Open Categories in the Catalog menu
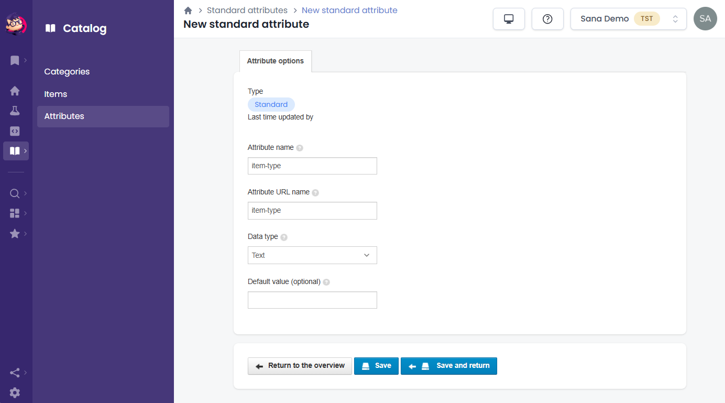This screenshot has width=725, height=403. [67, 72]
